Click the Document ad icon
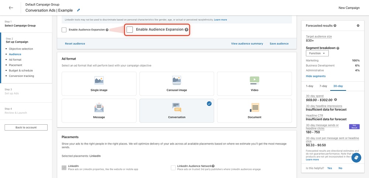This screenshot has width=369, height=178. click(254, 107)
